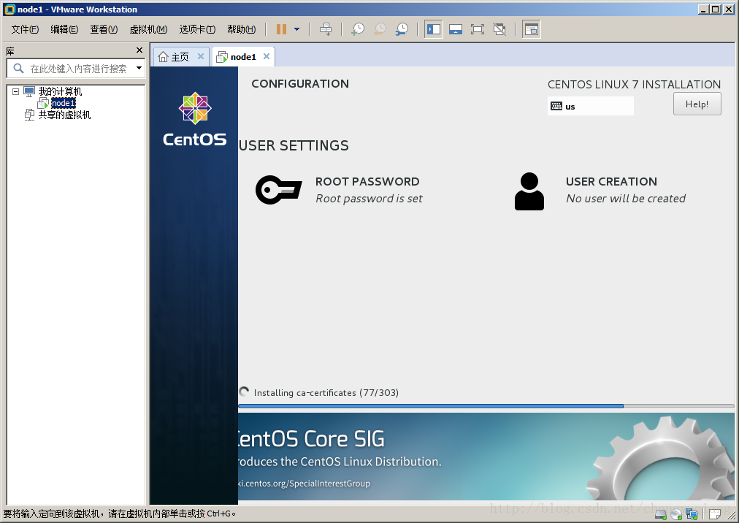
Task: Click the 'Root password is set' text
Action: 369,199
